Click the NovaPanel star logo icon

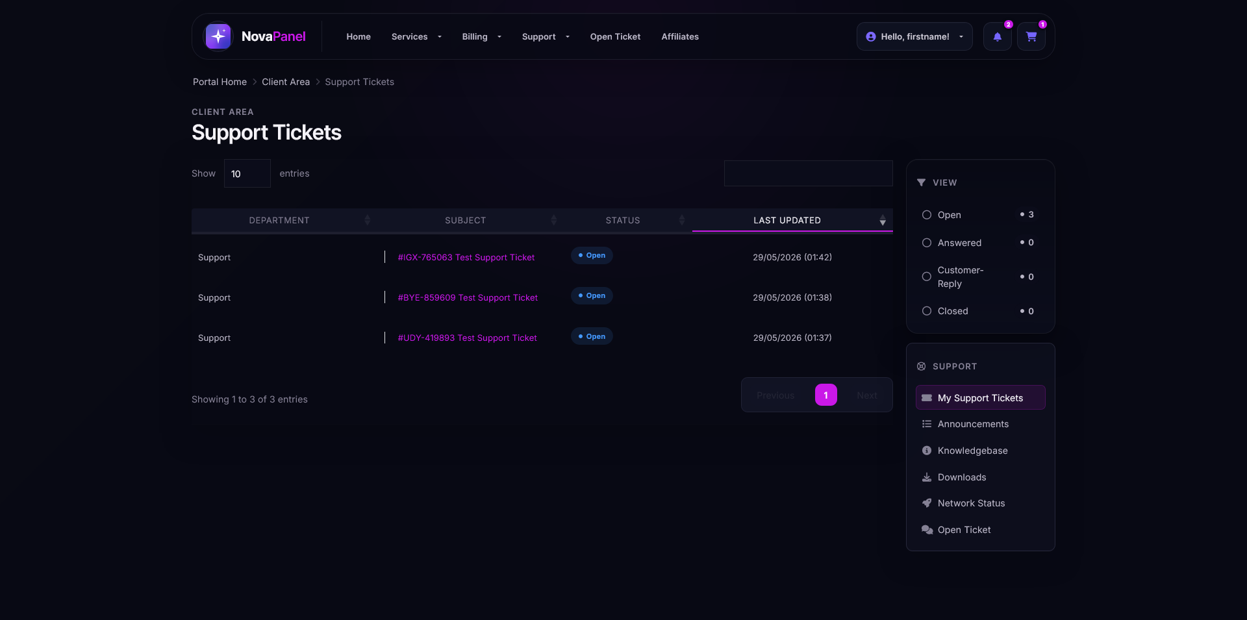(218, 36)
